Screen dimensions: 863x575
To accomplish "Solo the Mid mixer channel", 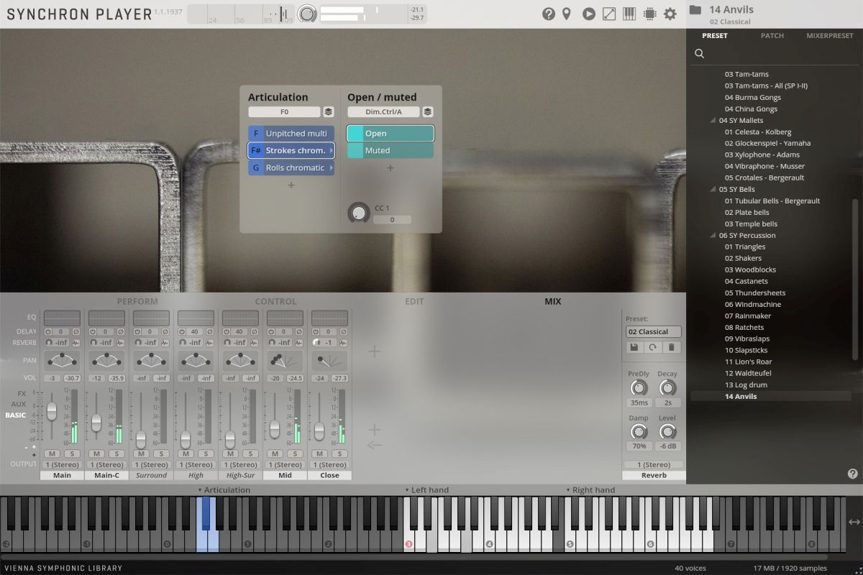I will click(x=294, y=454).
